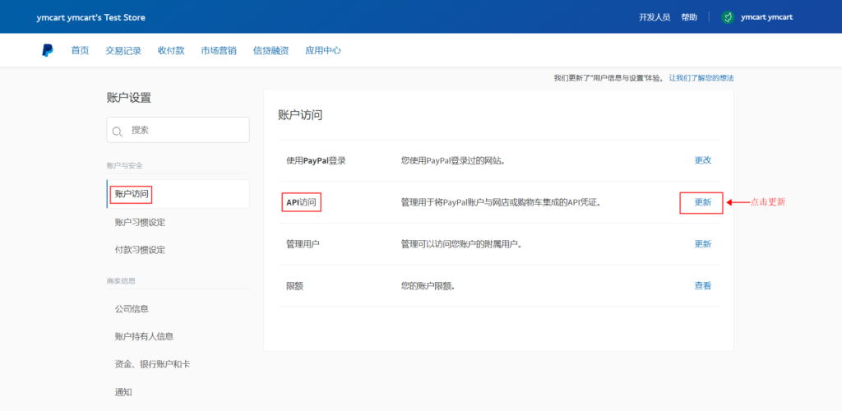Open 付款习惯设定 in the sidebar

coord(140,250)
